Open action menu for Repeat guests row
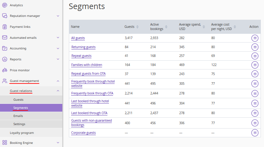This screenshot has width=264, height=147. pos(255,56)
